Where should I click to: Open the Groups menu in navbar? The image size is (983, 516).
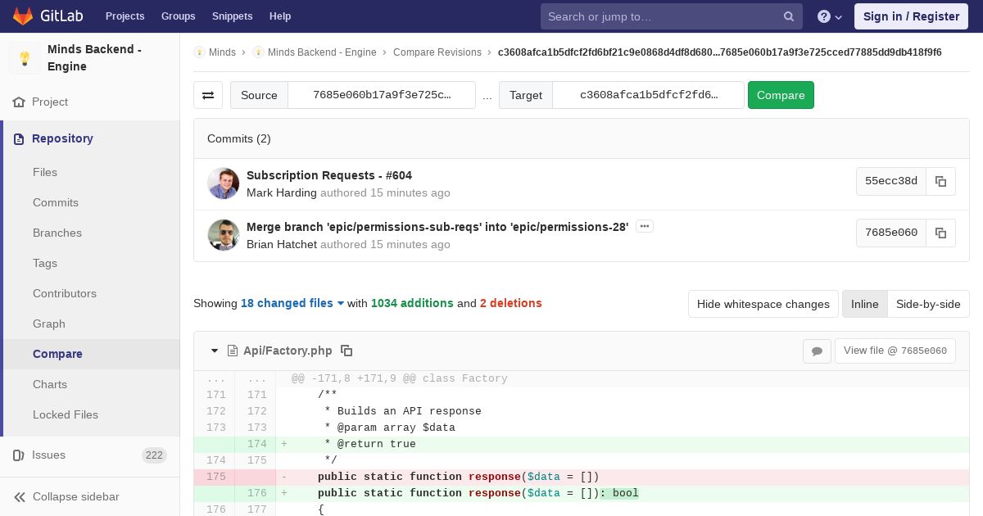click(x=178, y=16)
